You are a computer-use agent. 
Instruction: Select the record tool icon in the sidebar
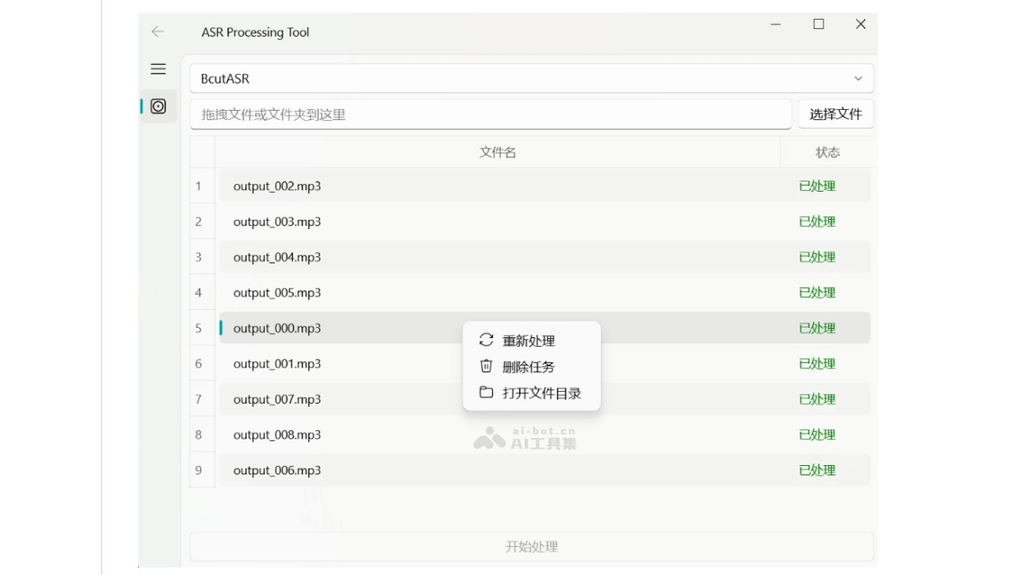click(x=158, y=108)
